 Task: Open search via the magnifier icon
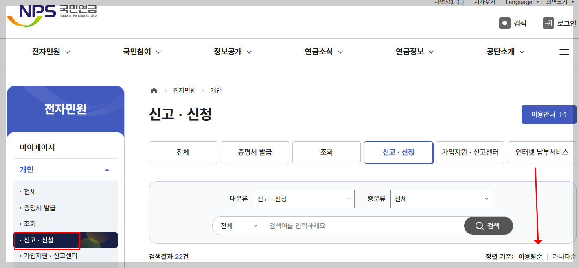[505, 23]
